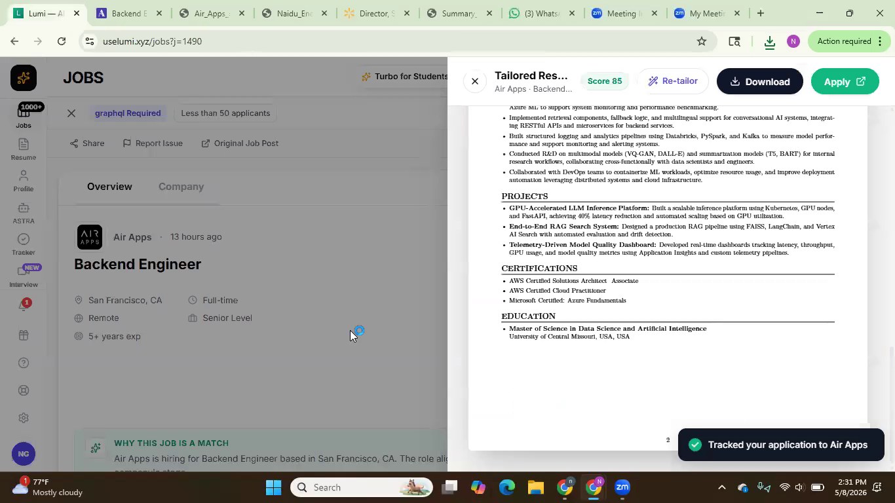This screenshot has width=895, height=503.
Task: Switch to Air_Apps browser tab
Action: pyautogui.click(x=211, y=13)
